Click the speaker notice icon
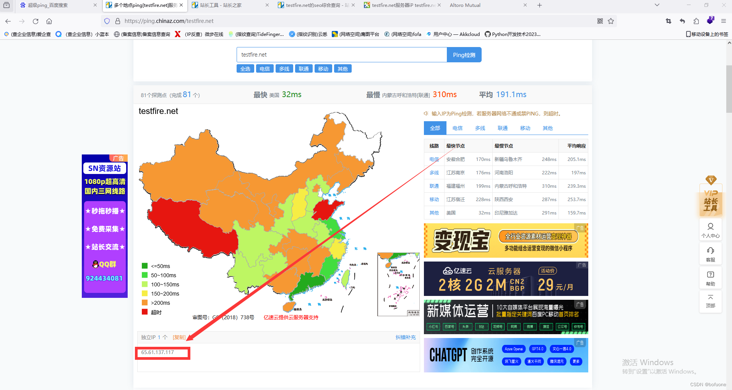 (x=426, y=114)
